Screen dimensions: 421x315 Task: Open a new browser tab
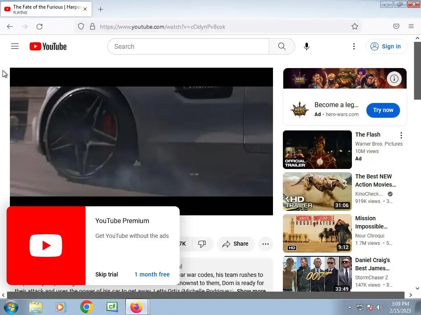coord(100,9)
